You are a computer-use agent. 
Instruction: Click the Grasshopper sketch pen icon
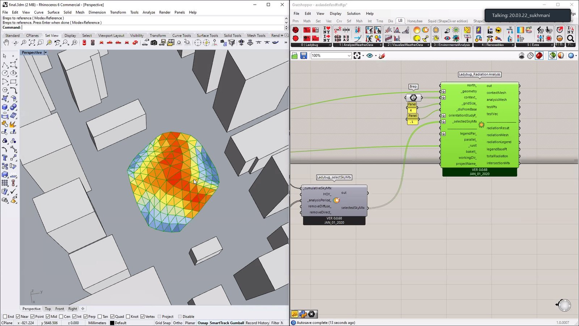[382, 55]
